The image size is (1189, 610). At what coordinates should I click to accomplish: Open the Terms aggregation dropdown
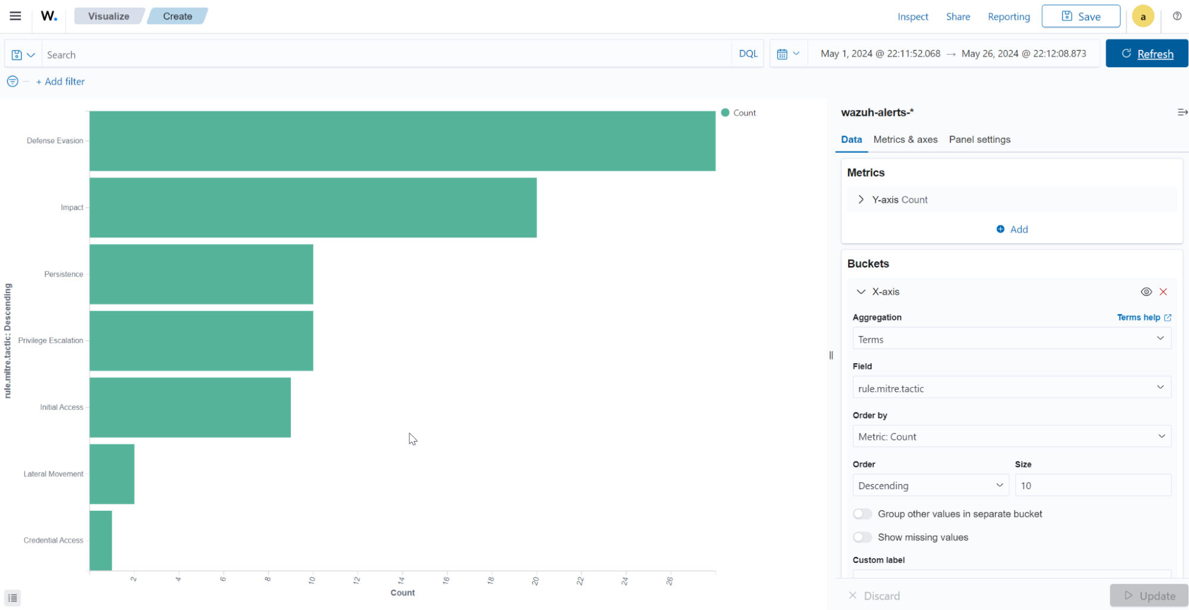[1011, 338]
